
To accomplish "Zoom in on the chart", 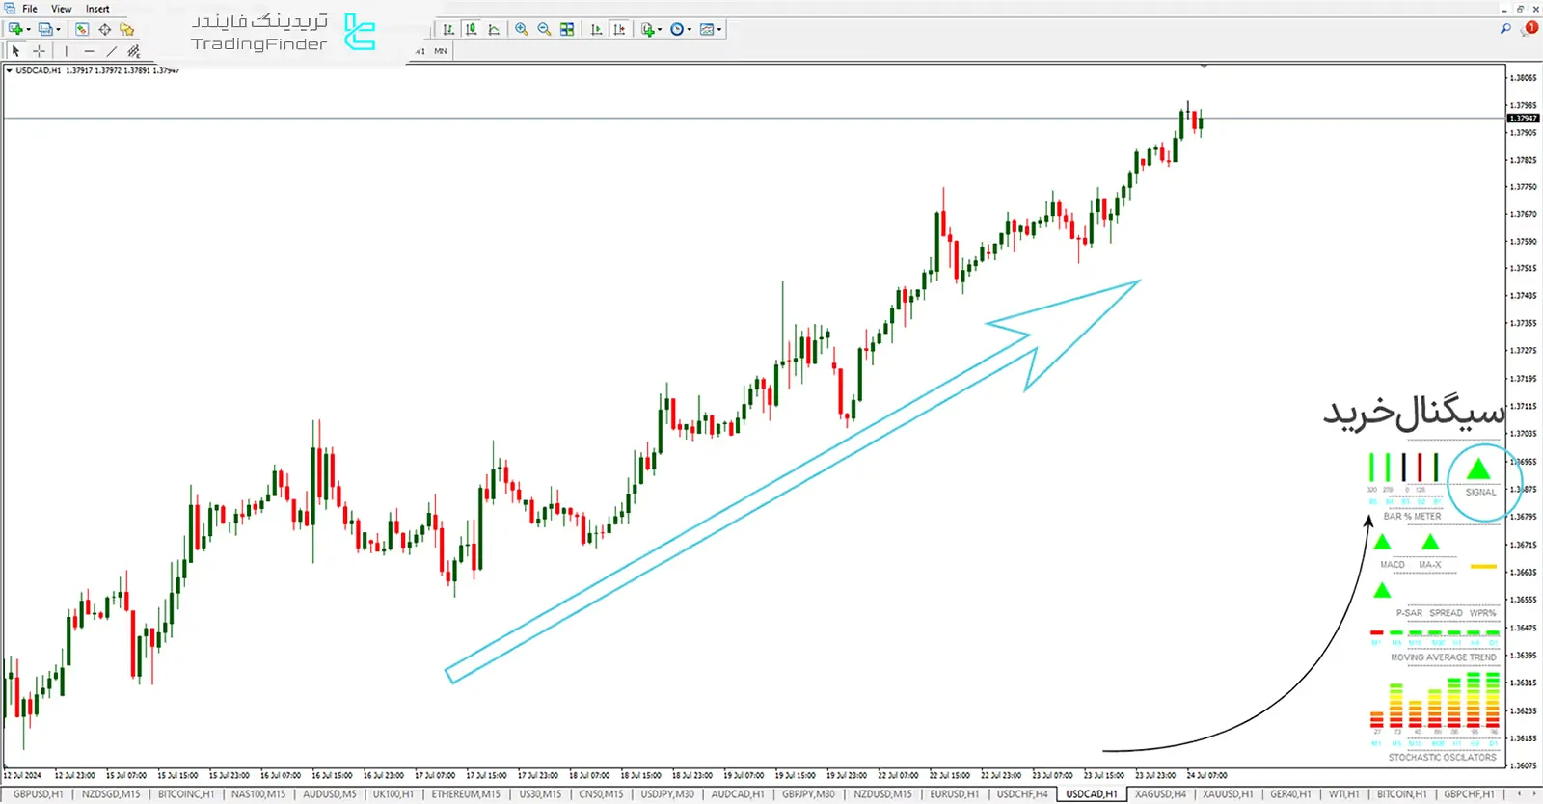I will (522, 29).
